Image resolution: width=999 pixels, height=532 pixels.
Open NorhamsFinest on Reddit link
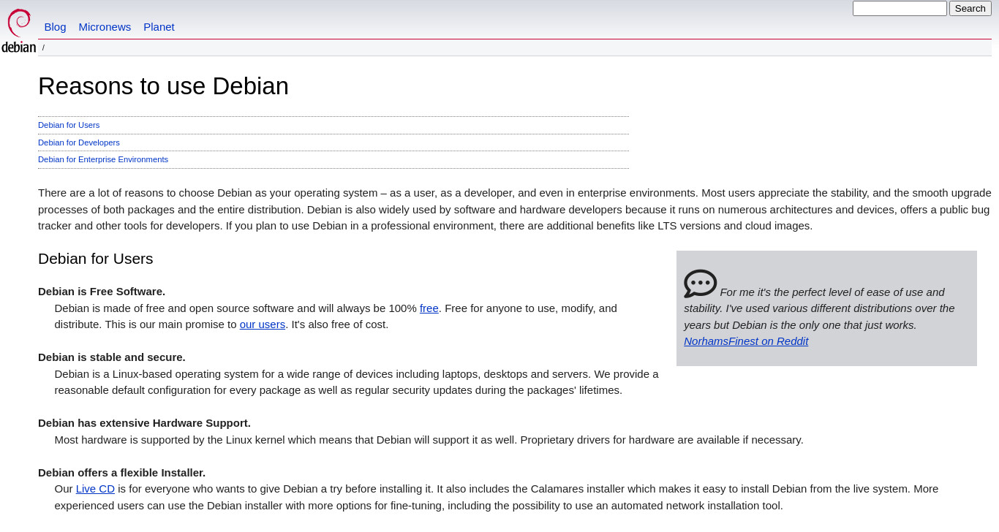[x=746, y=341]
